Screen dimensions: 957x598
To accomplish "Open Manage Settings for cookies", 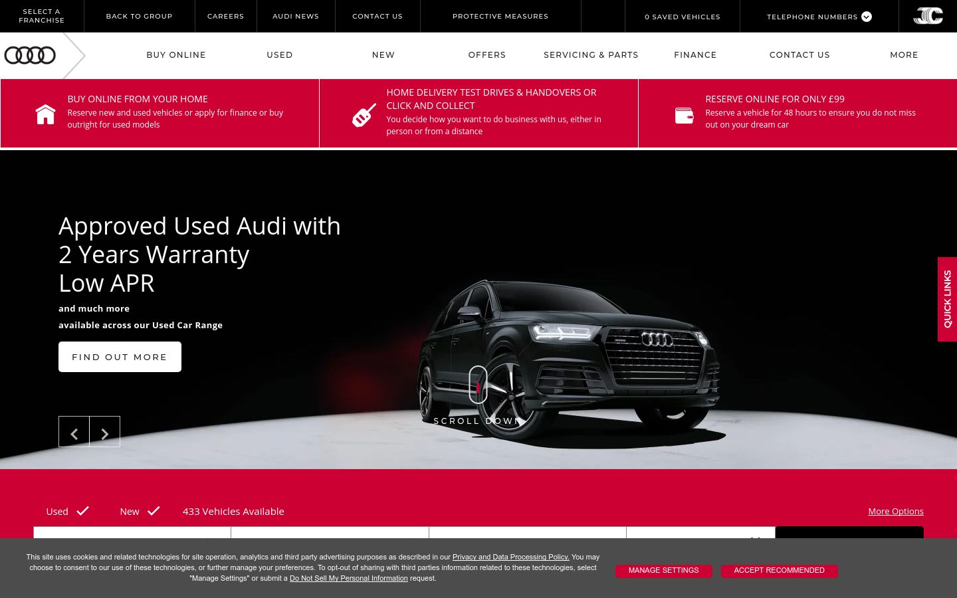I will (x=663, y=571).
